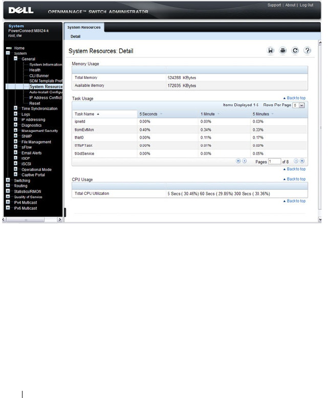
Task: Open Health page in tree
Action: 35,70
